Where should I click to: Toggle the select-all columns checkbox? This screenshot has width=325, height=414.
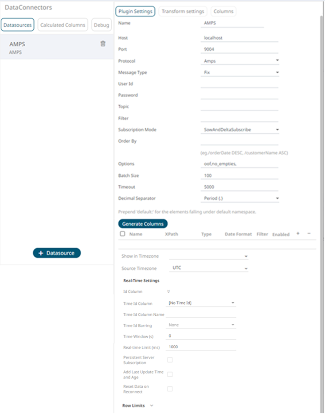tap(122, 234)
